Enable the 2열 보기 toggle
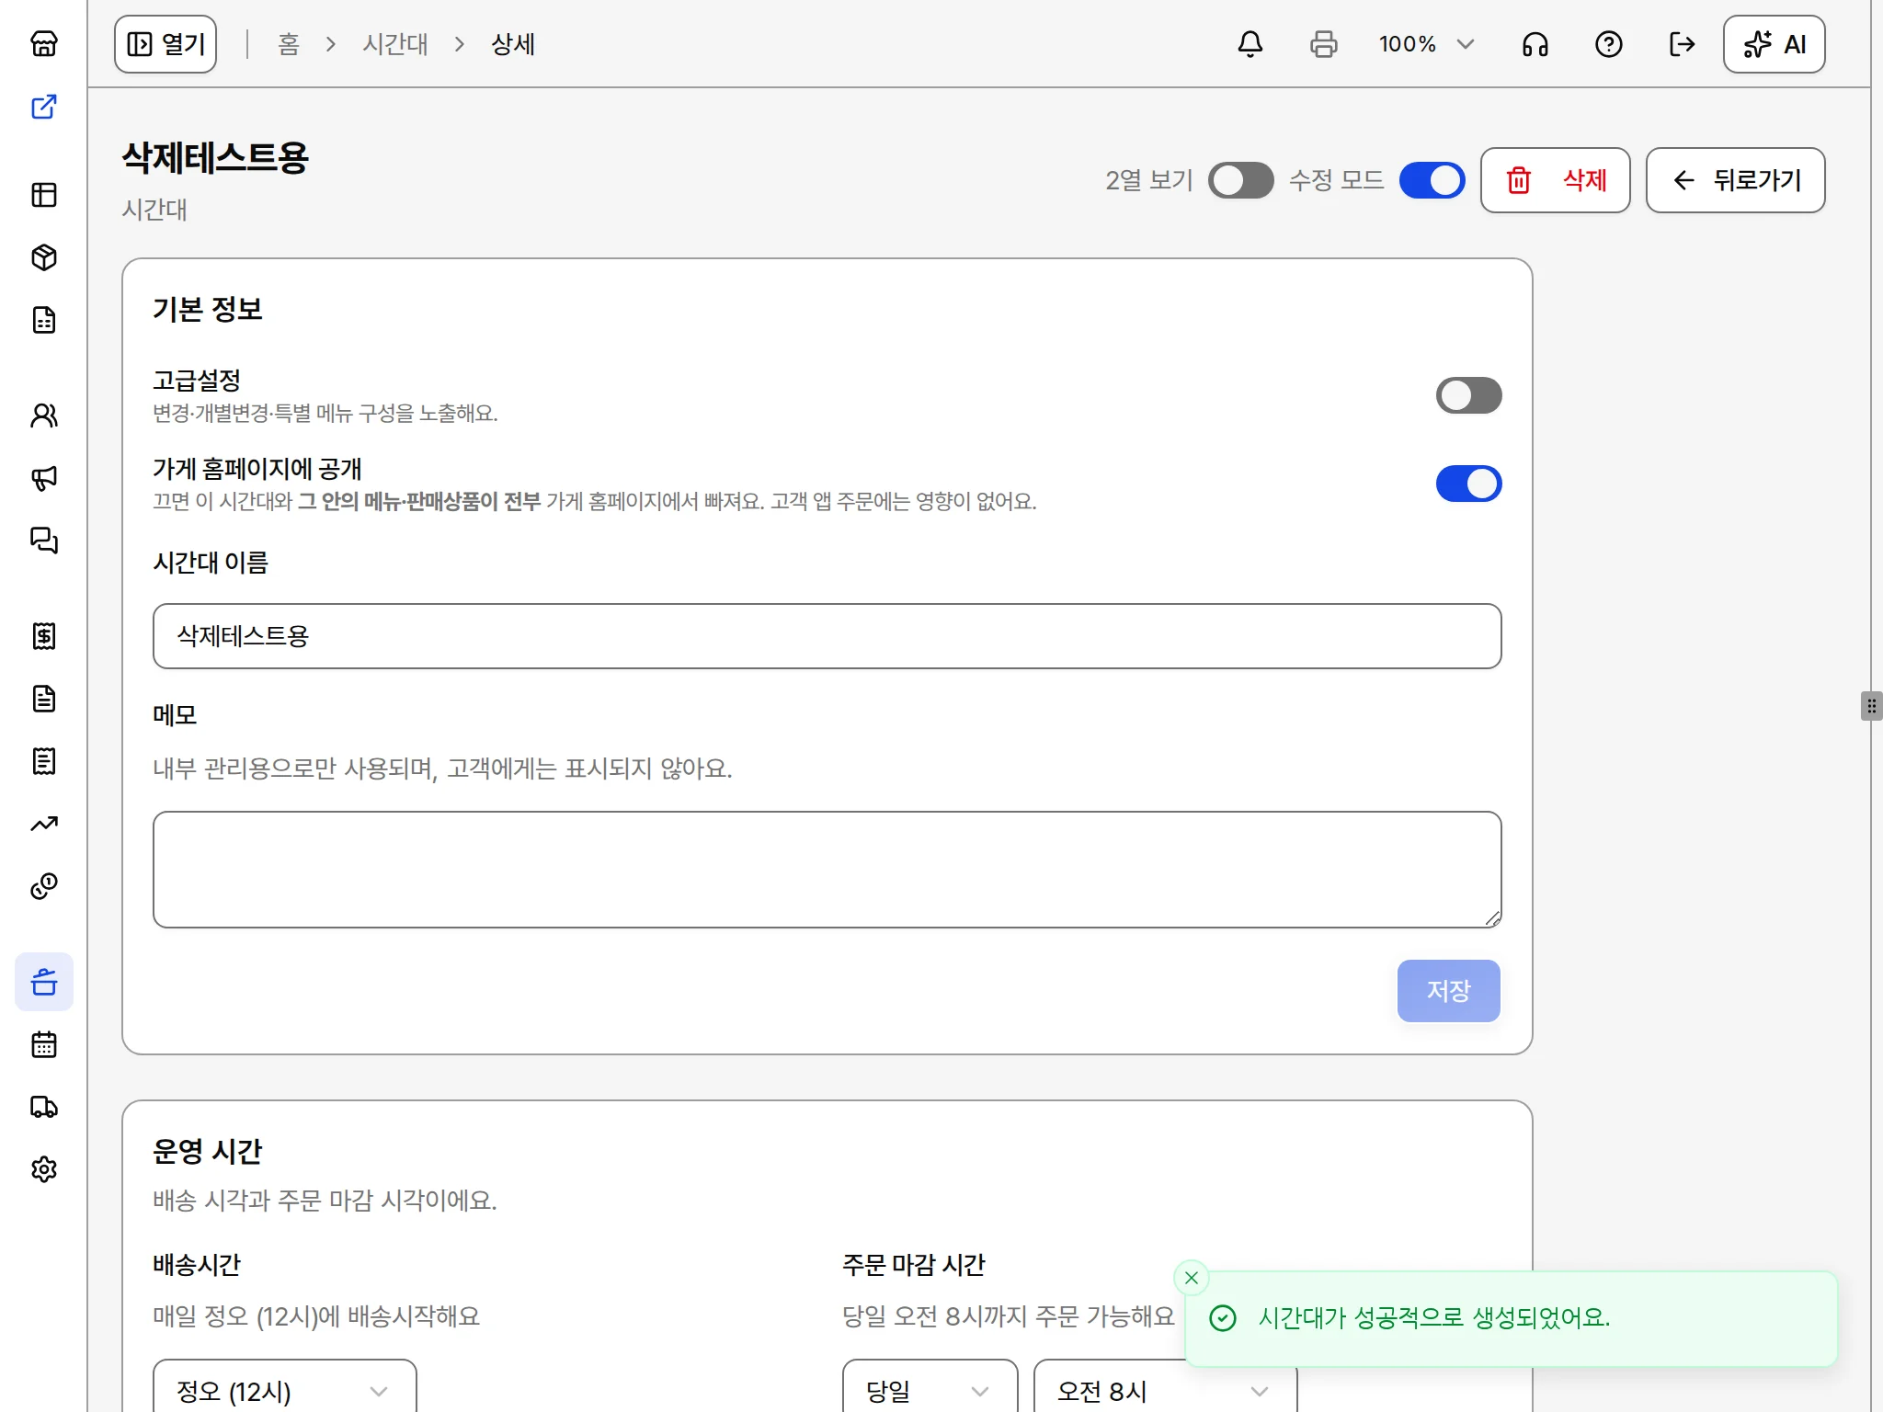The width and height of the screenshot is (1883, 1412). (1241, 180)
